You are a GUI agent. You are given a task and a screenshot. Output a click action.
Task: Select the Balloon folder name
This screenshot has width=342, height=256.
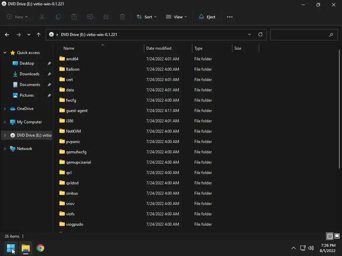click(x=72, y=69)
